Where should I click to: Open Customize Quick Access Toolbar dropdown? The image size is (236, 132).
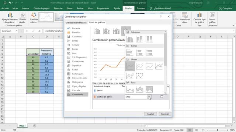[x=22, y=3]
